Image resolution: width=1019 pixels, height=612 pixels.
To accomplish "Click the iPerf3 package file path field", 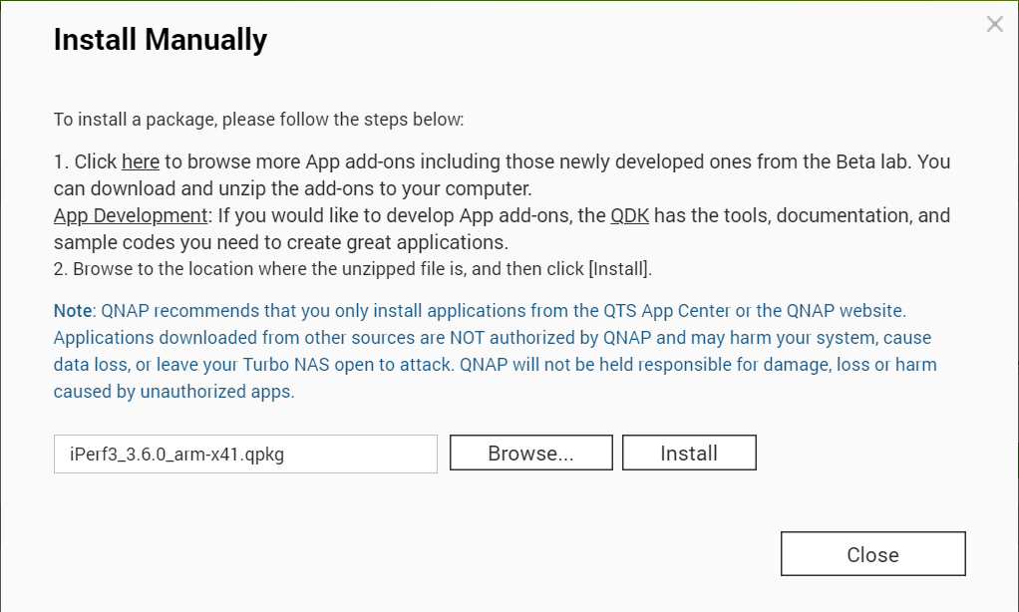I will click(245, 454).
